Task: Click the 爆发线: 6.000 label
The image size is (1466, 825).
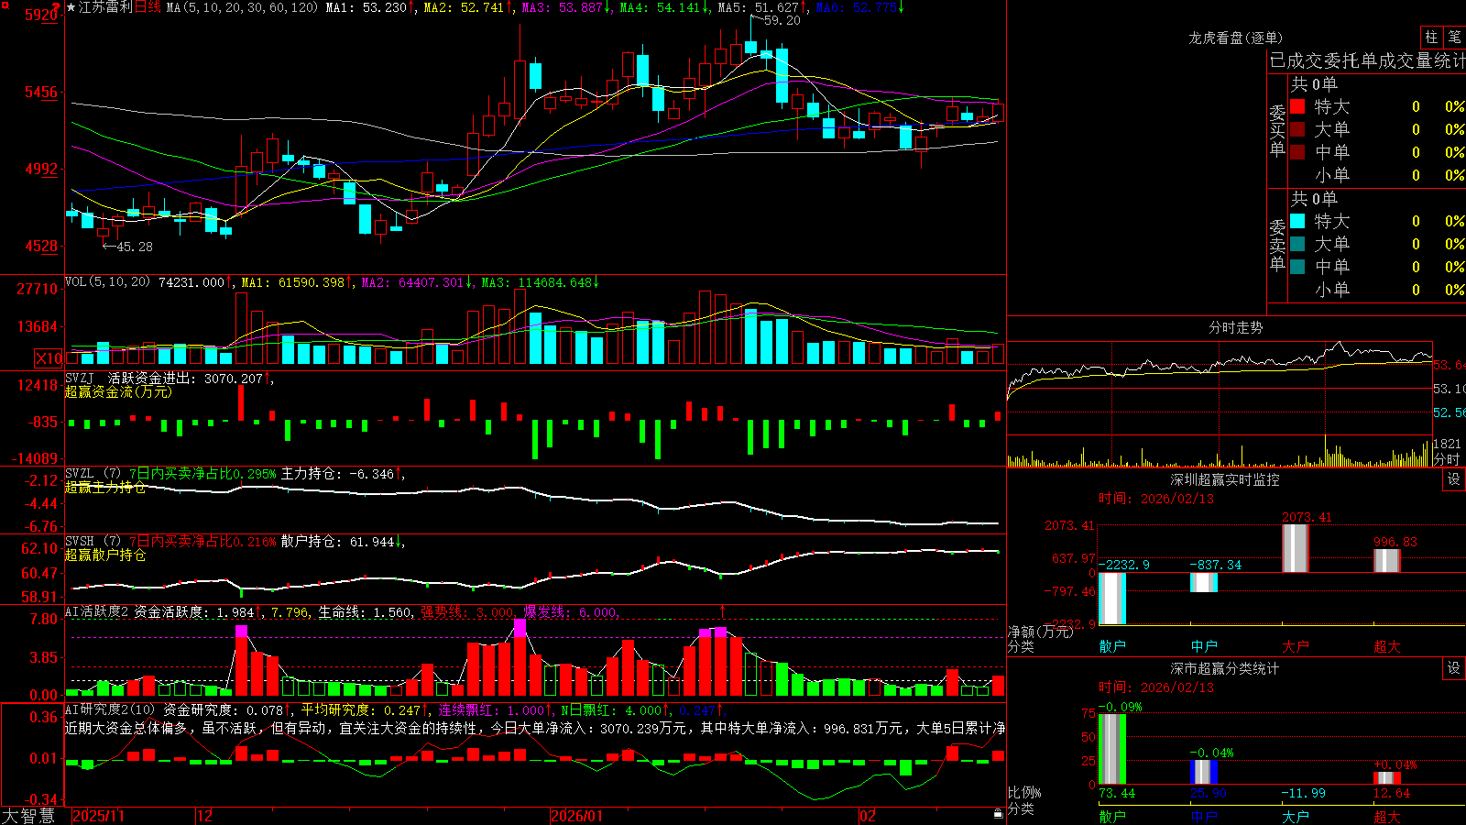Action: point(571,612)
